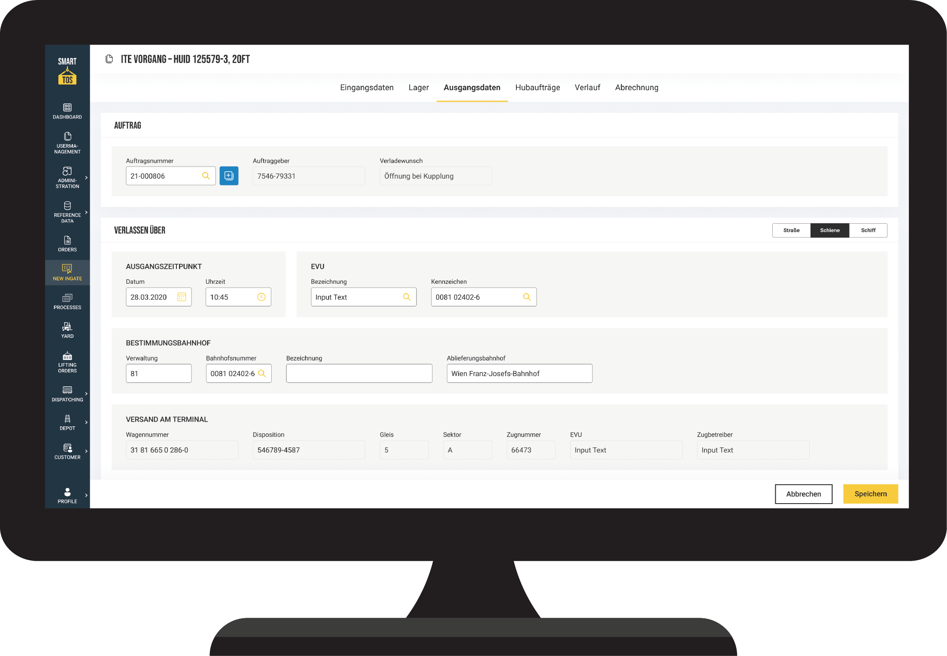Open Reference Data in sidebar

pos(67,212)
